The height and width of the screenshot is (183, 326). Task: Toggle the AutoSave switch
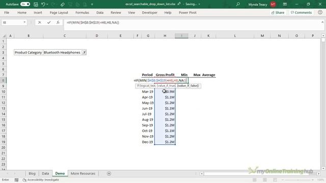(x=25, y=4)
